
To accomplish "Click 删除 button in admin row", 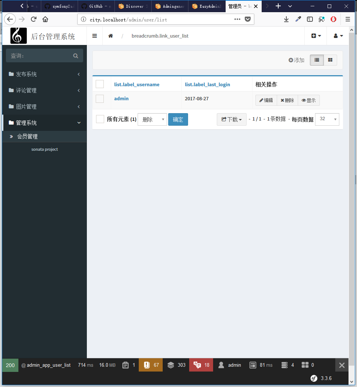I will click(287, 100).
